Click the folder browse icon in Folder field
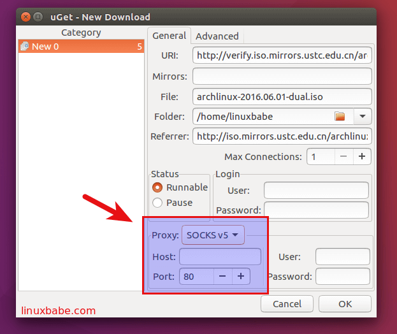Screen dimensions: 397x334 [x=340, y=116]
